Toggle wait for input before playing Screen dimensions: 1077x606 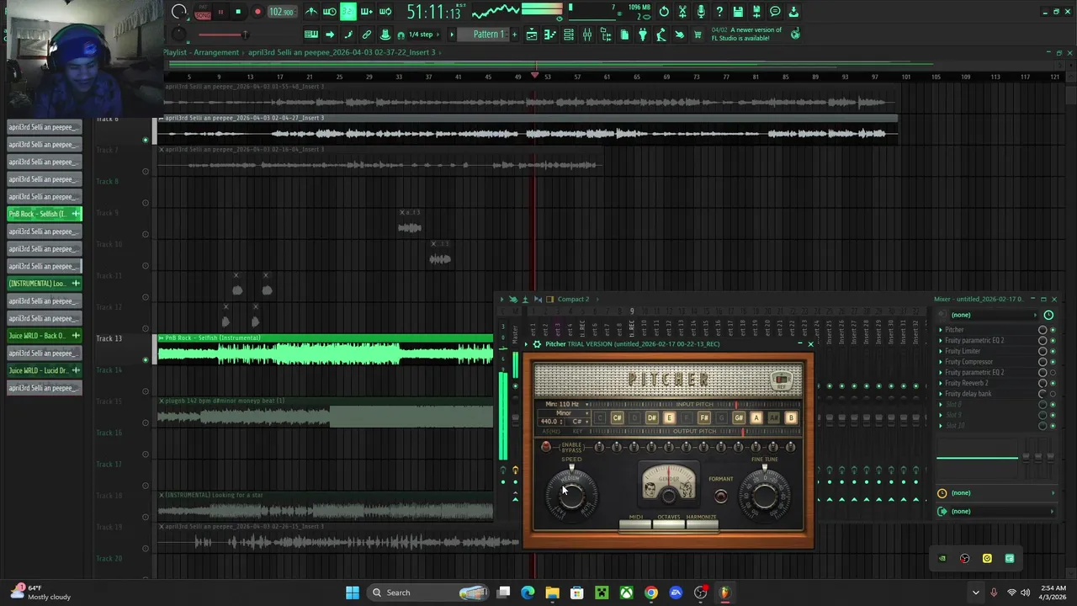pyautogui.click(x=330, y=12)
